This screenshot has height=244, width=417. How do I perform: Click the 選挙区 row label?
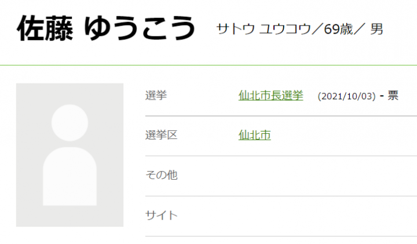[161, 136]
